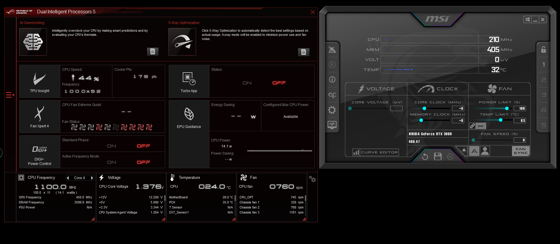Image resolution: width=560 pixels, height=244 pixels.
Task: Switch to previous CPU core
Action: coord(68,178)
